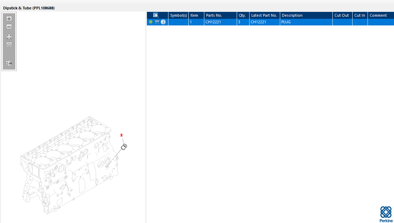Click the PLUG description cell
This screenshot has width=394, height=223.
pyautogui.click(x=306, y=22)
